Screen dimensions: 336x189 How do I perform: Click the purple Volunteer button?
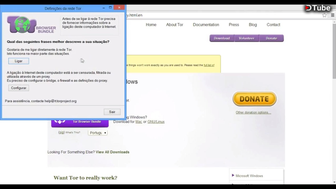(x=247, y=38)
